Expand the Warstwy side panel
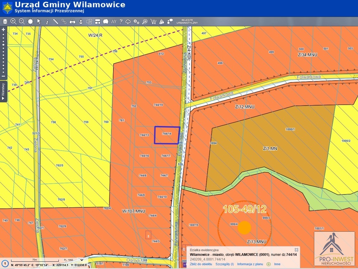The height and width of the screenshot is (269, 358). [x=4, y=92]
